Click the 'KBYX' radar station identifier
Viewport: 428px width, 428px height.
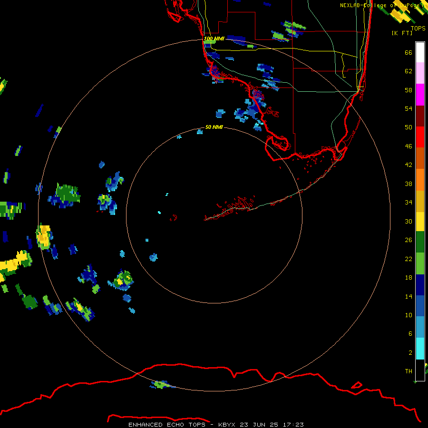coord(226,425)
